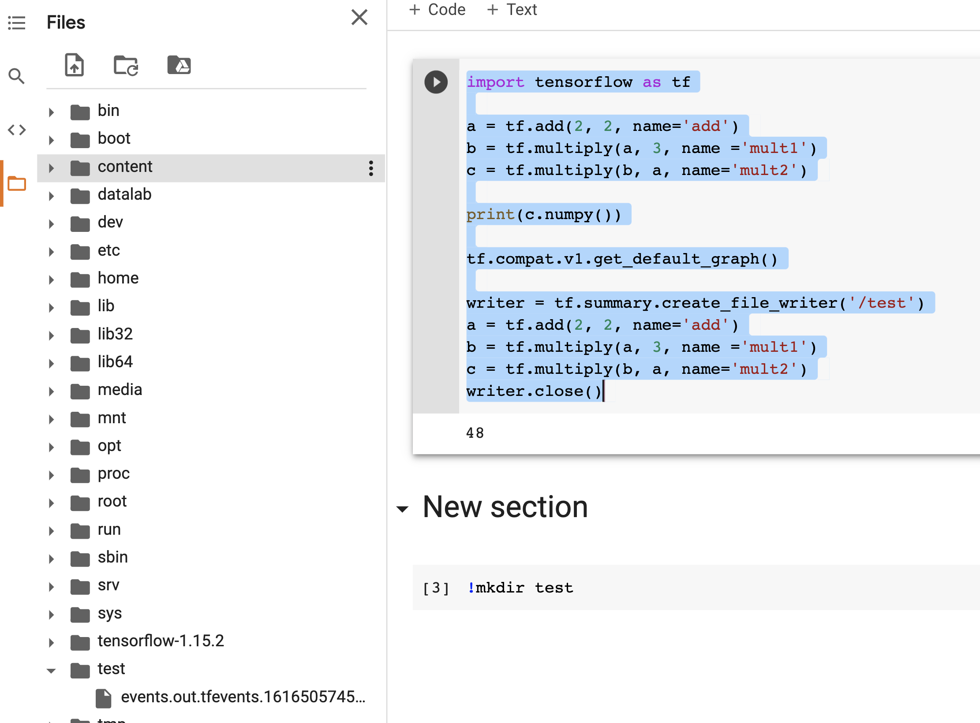Open the table of contents sidebar icon
The height and width of the screenshot is (723, 980).
tap(17, 22)
